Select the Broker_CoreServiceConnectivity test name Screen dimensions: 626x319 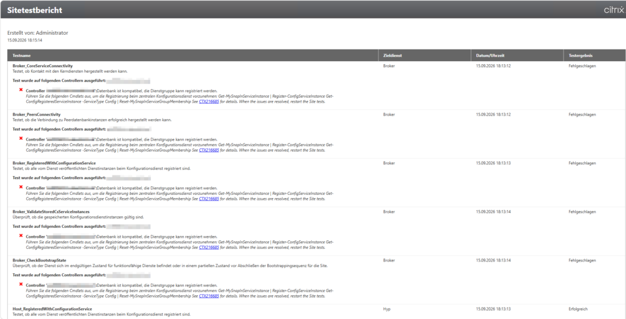(x=43, y=66)
